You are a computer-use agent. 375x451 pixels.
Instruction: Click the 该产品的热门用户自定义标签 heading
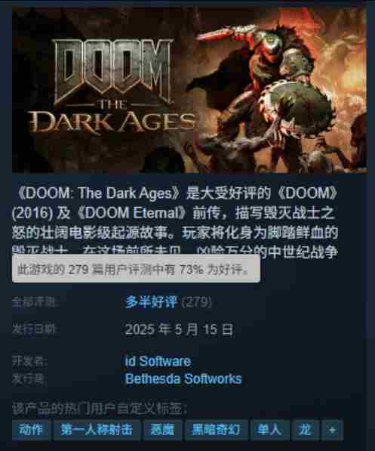tap(100, 409)
